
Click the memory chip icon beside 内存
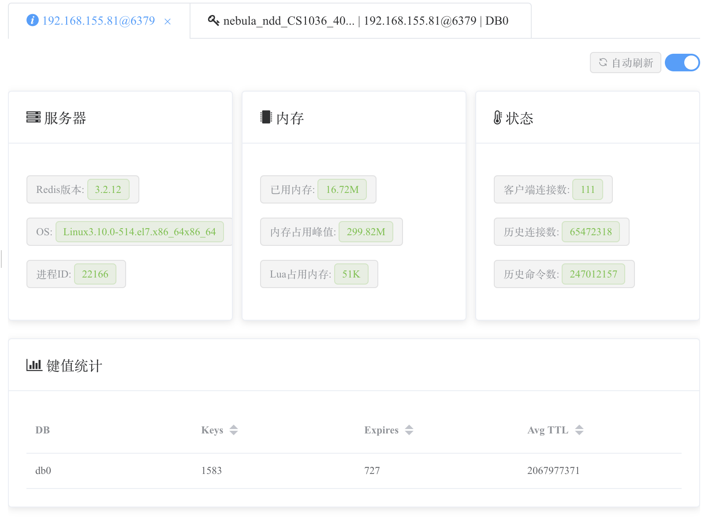click(x=265, y=117)
